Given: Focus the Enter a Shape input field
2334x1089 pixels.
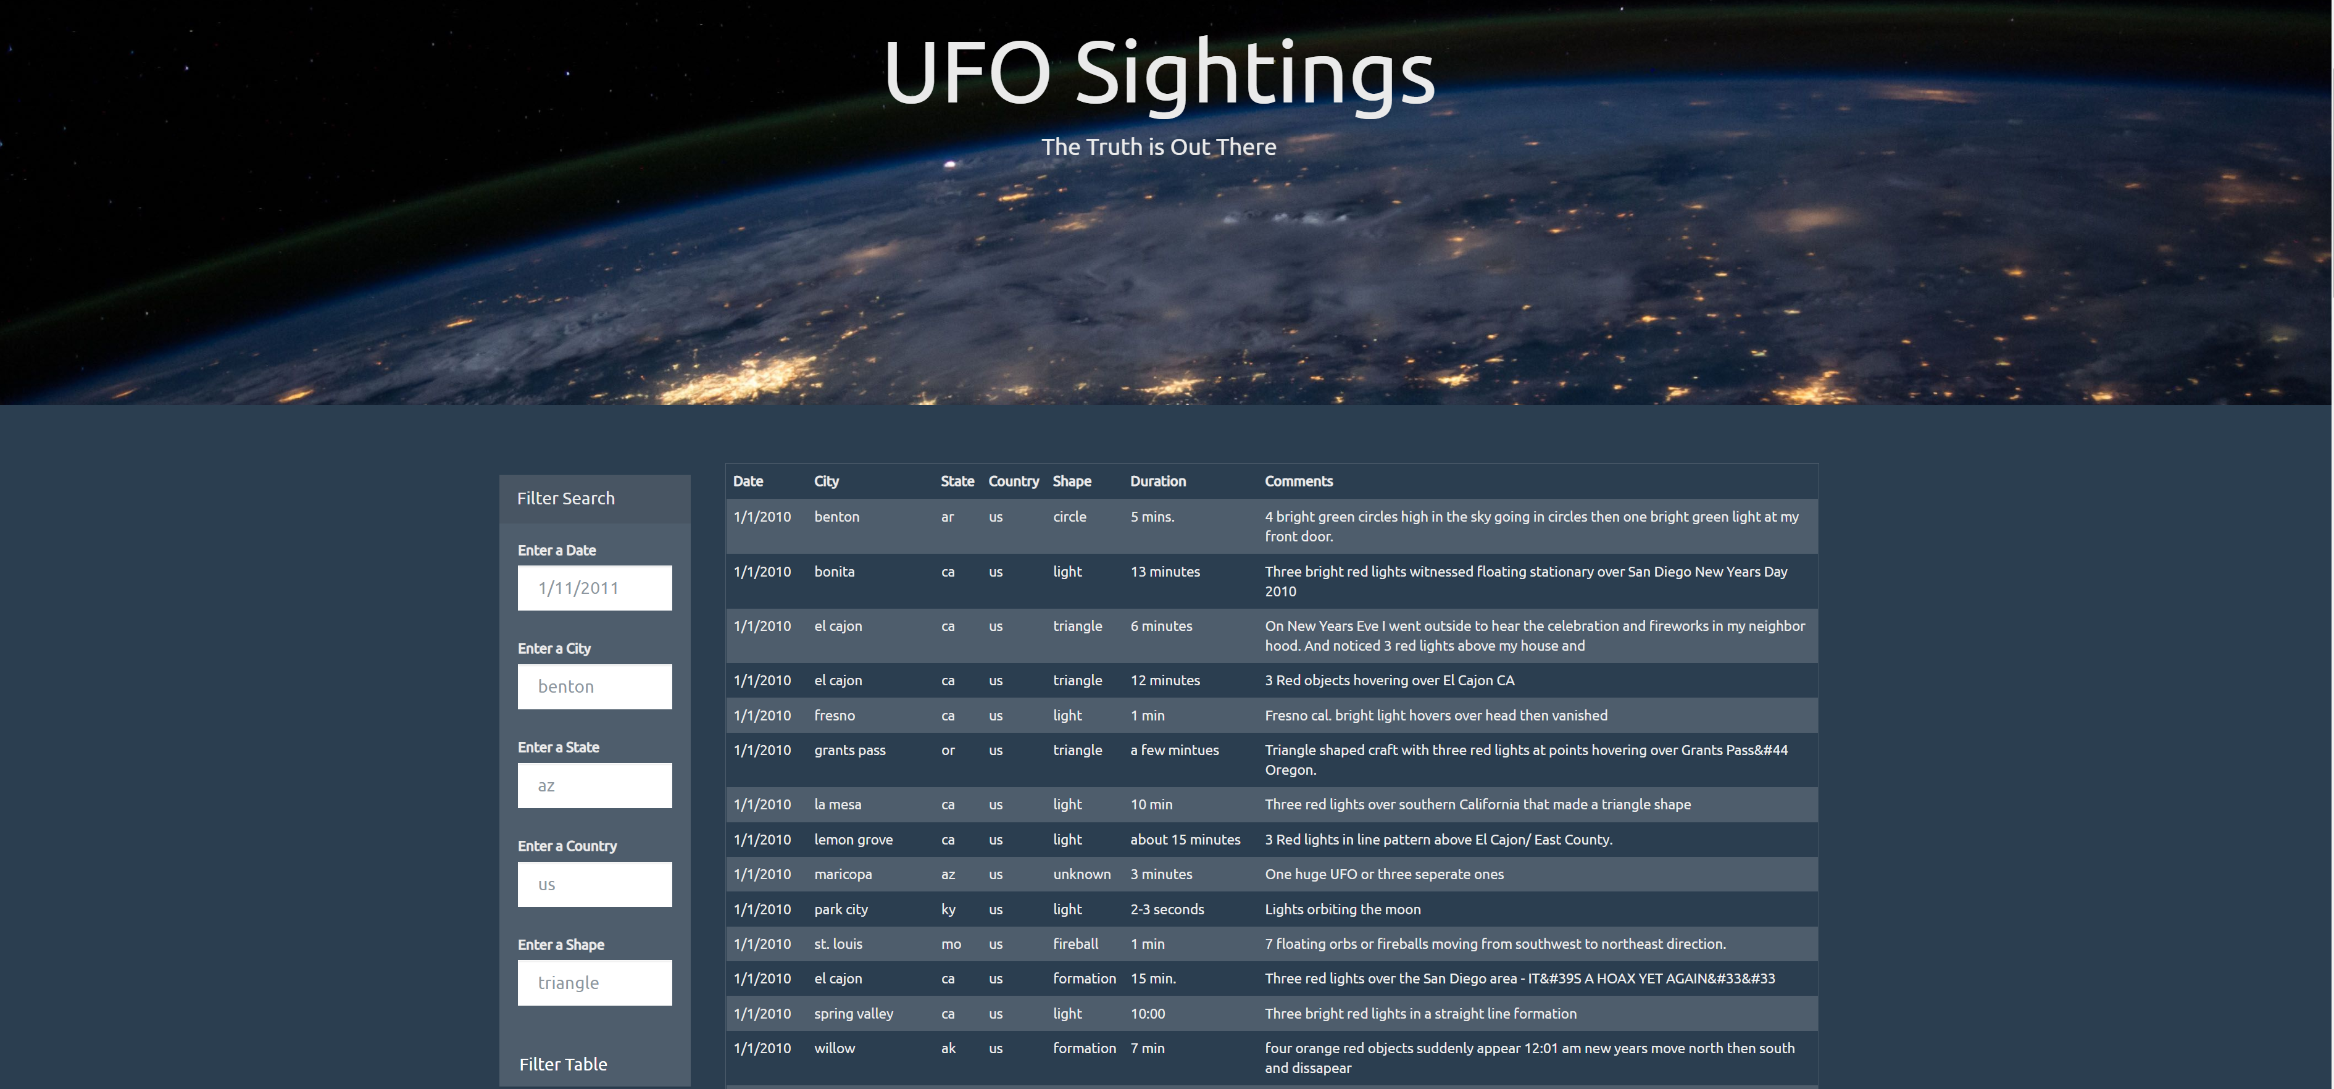Looking at the screenshot, I should coord(594,983).
